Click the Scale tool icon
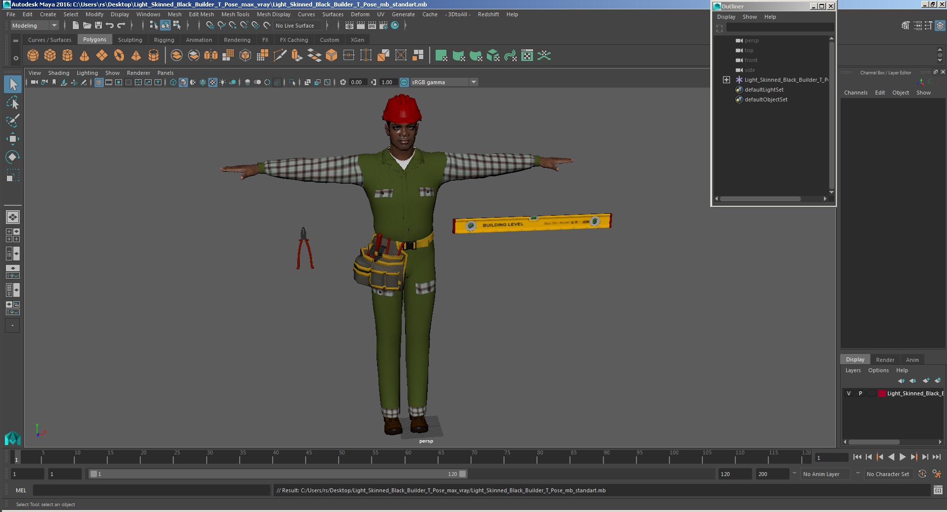The height and width of the screenshot is (512, 947). tap(13, 175)
